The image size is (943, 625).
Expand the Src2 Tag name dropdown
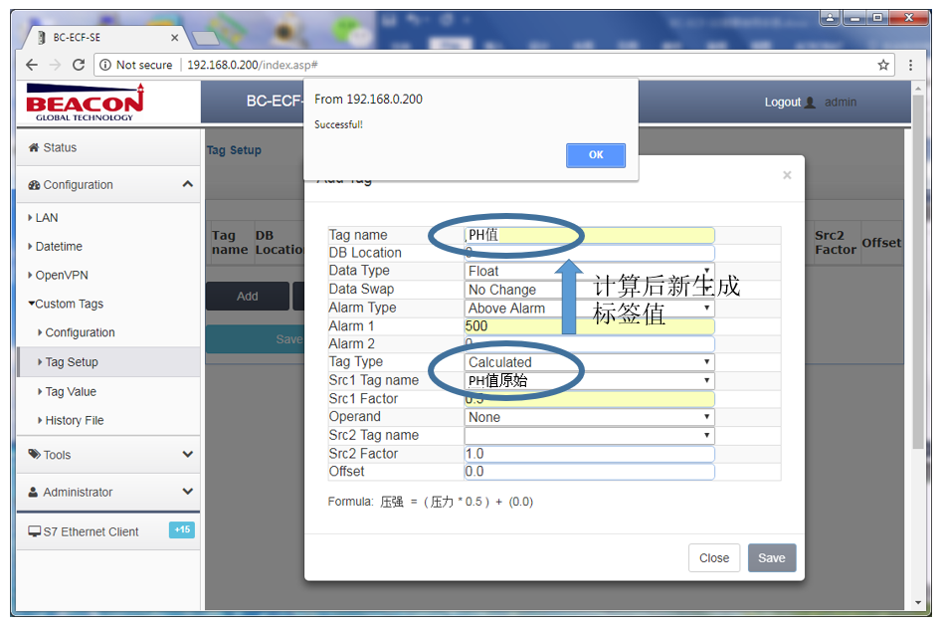589,435
